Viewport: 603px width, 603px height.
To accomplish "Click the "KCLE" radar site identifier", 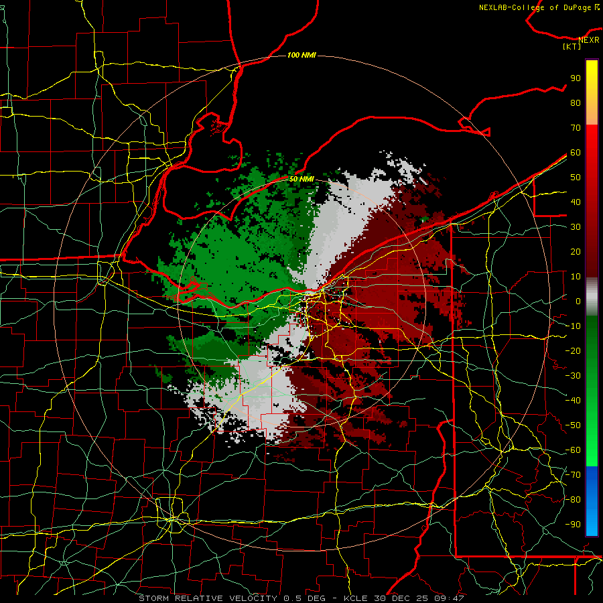I will (356, 598).
